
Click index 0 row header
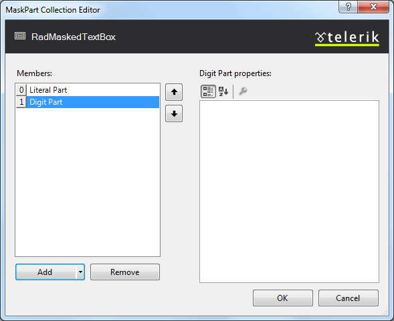point(21,90)
